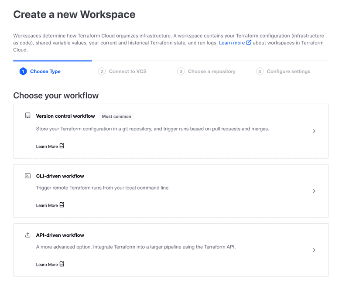Image resolution: width=349 pixels, height=293 pixels.
Task: Click the Choose your workflow heading
Action: click(56, 95)
